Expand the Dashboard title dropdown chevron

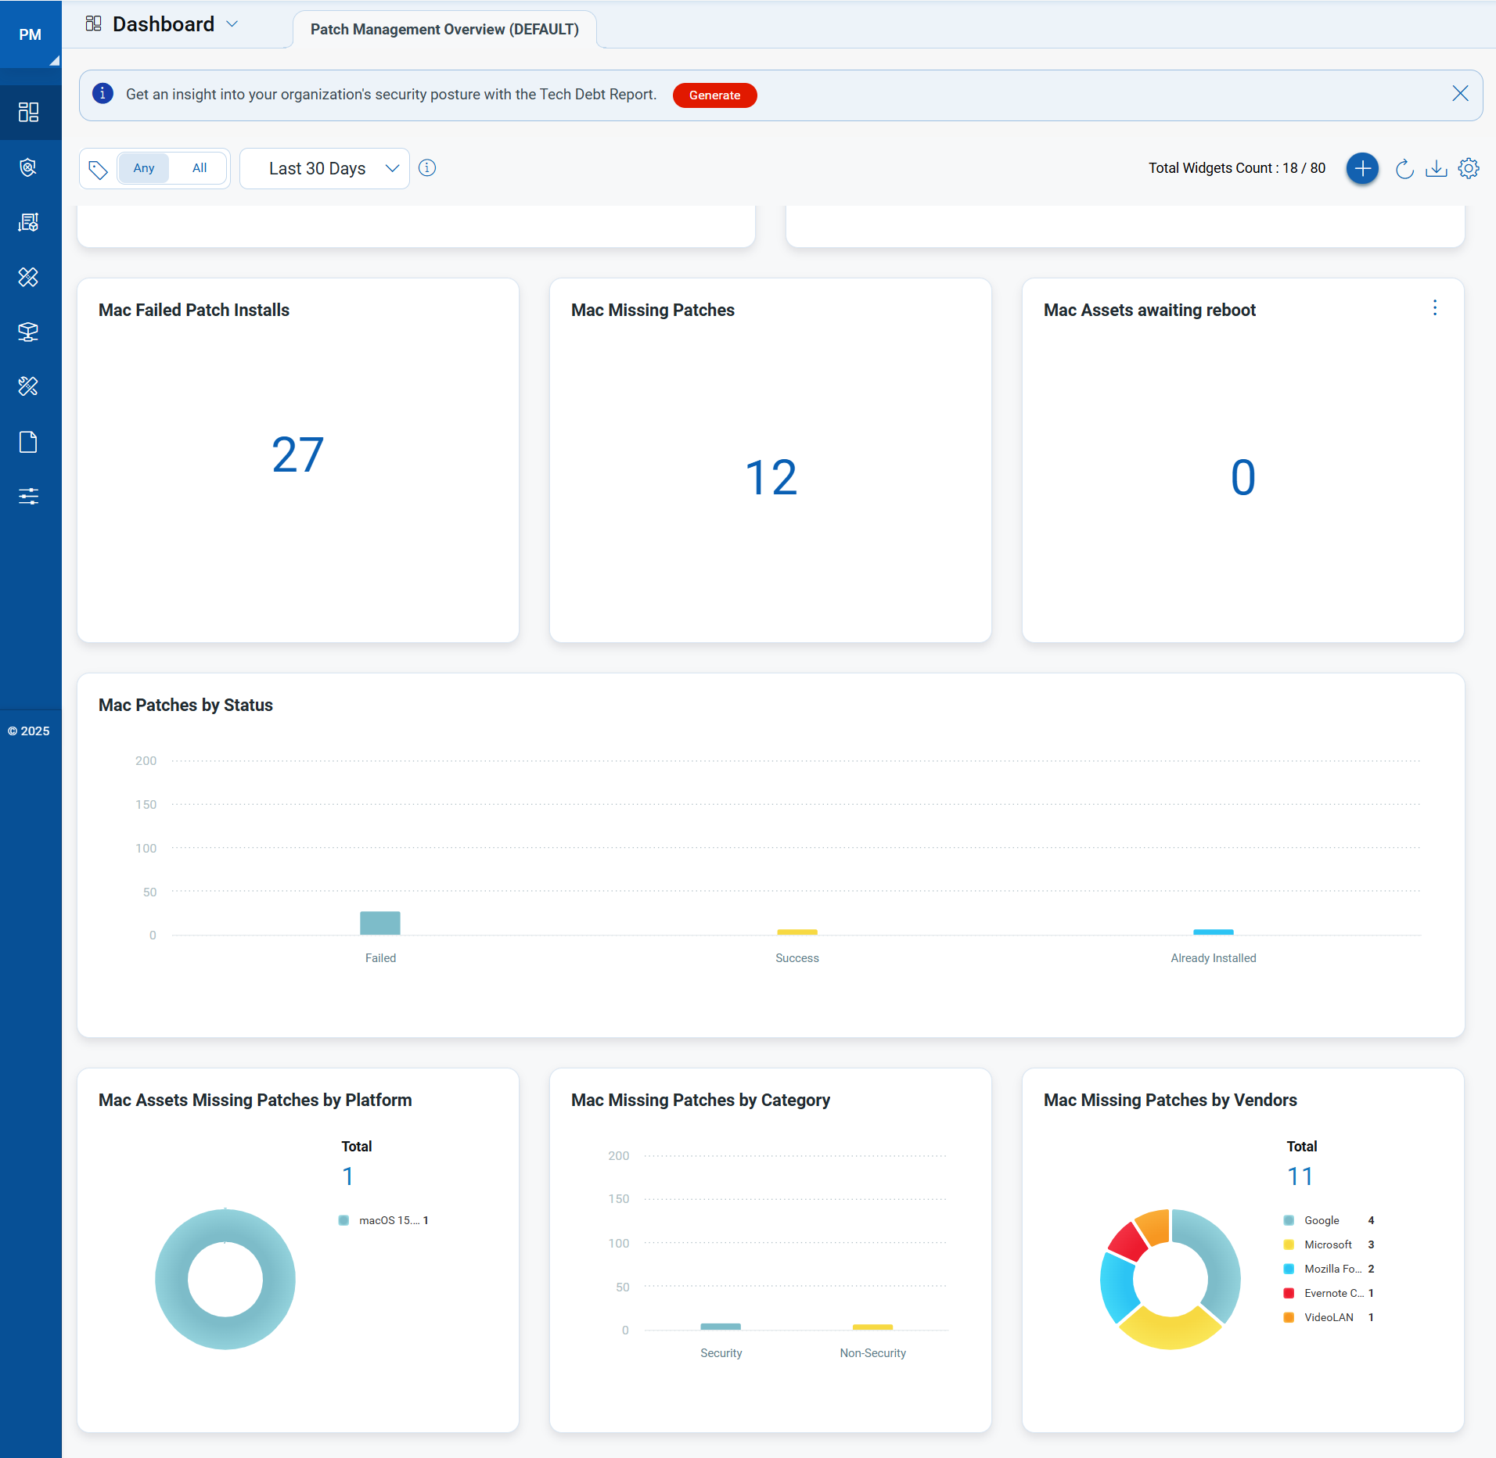232,24
